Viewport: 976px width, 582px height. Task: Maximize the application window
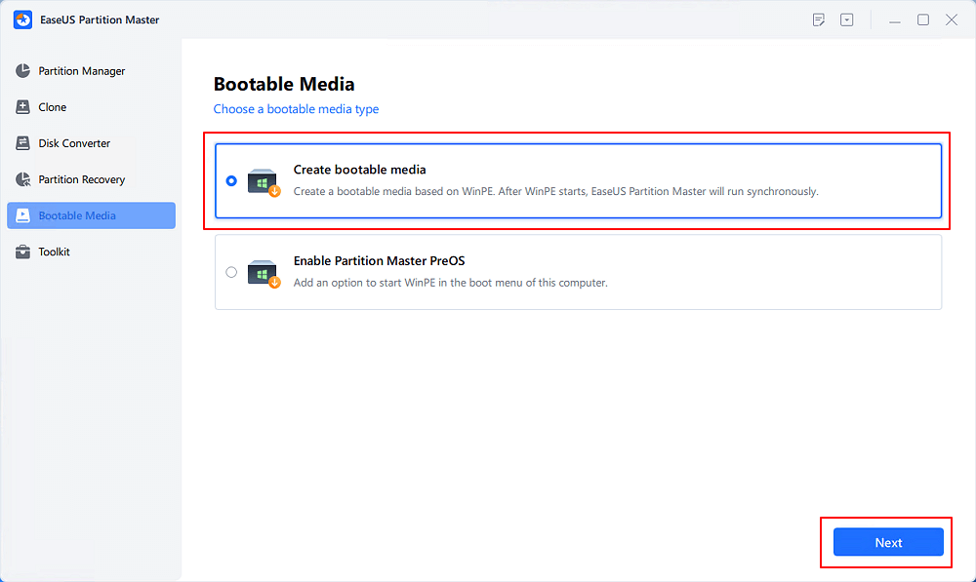click(x=922, y=19)
